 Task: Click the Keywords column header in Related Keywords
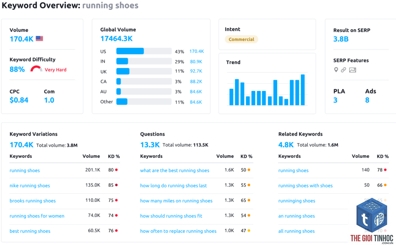(289, 156)
